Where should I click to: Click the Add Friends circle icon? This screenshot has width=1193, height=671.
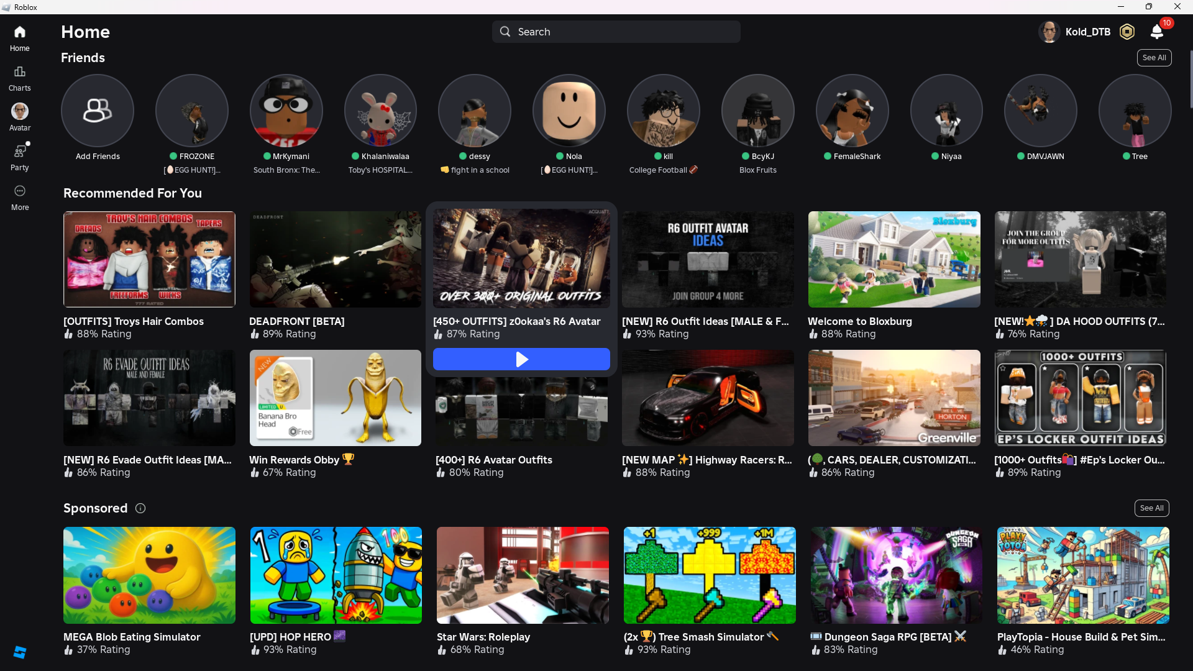98,111
